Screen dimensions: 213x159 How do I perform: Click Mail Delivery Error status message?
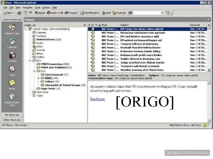click(x=185, y=125)
